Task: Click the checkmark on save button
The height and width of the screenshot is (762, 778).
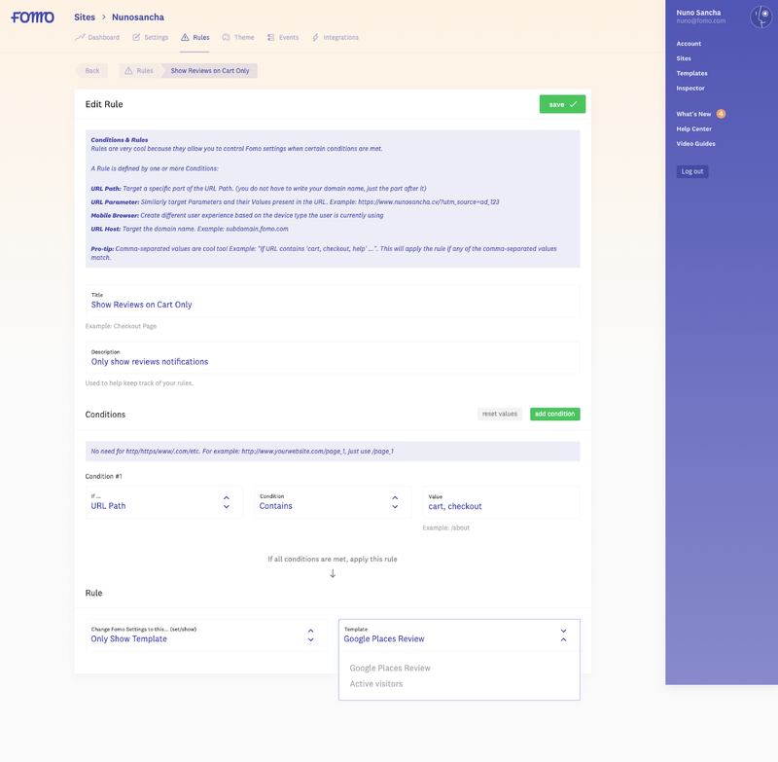Action: pos(574,104)
